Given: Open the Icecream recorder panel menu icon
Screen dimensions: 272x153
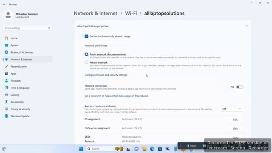Looking at the screenshot, I should click(x=181, y=146).
